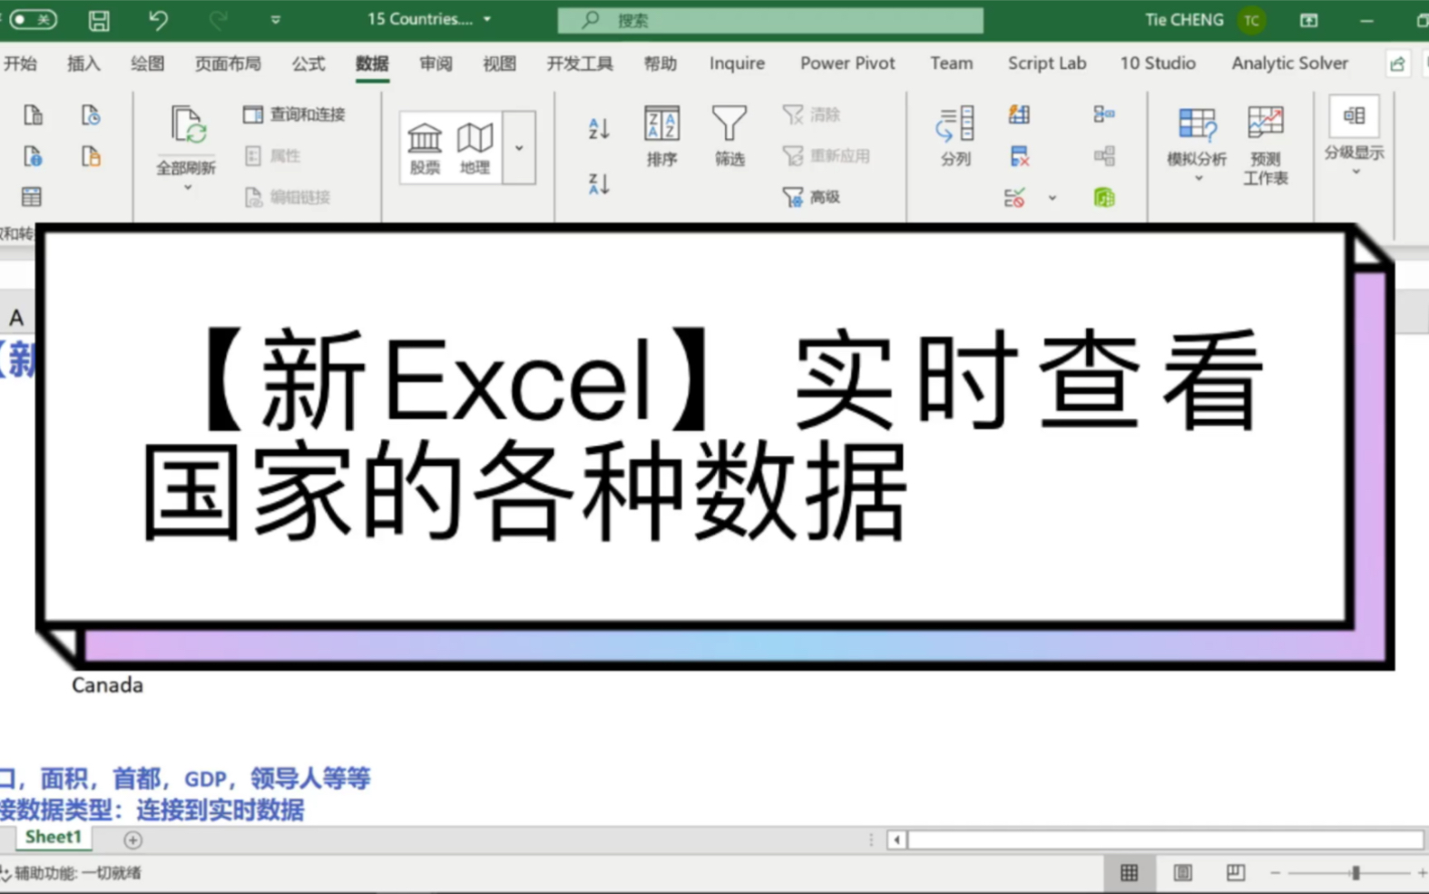Sort descending with Z-A icon
This screenshot has width=1429, height=894.
tap(599, 184)
